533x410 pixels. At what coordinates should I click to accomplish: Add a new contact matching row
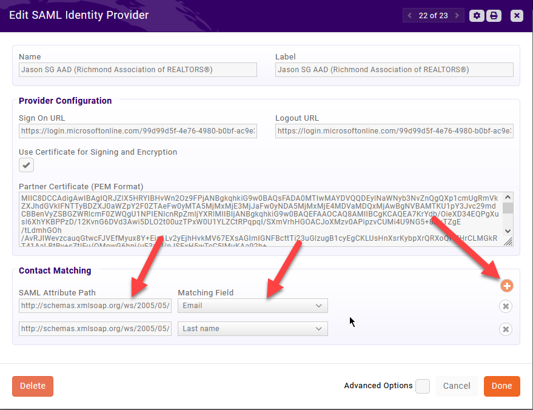506,286
